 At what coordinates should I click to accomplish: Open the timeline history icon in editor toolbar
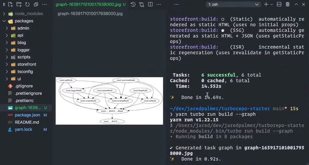pyautogui.click(x=133, y=4)
